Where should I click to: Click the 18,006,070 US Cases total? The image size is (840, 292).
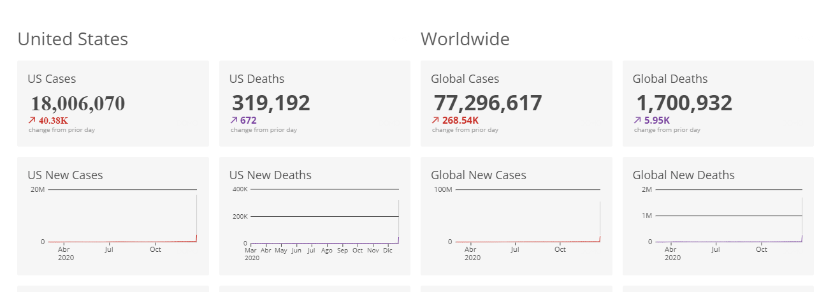point(78,103)
